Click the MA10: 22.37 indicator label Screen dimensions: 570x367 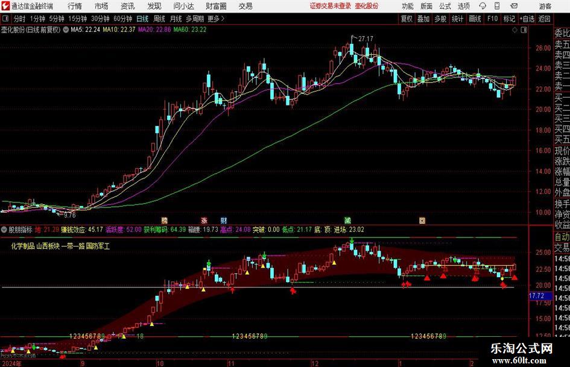click(119, 30)
